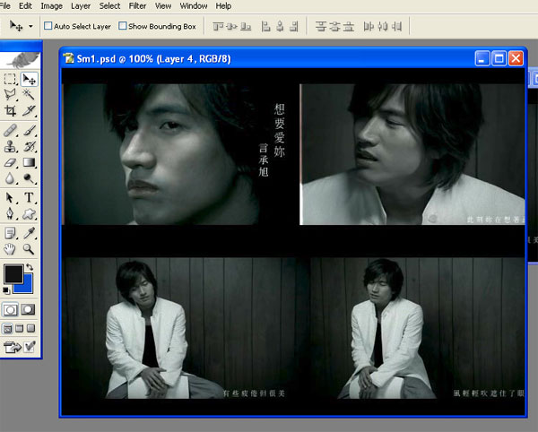
Task: Select the Zoom tool
Action: [30, 249]
